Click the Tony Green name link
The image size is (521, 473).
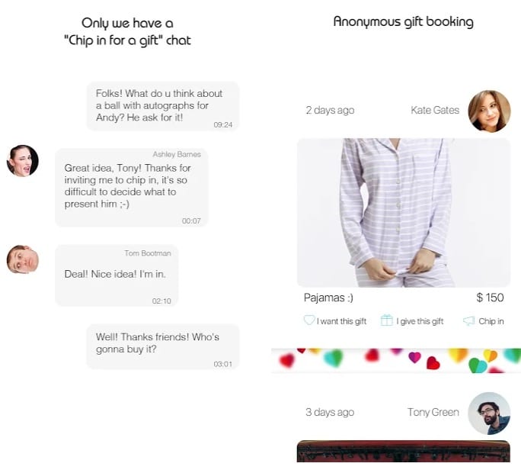pos(433,412)
